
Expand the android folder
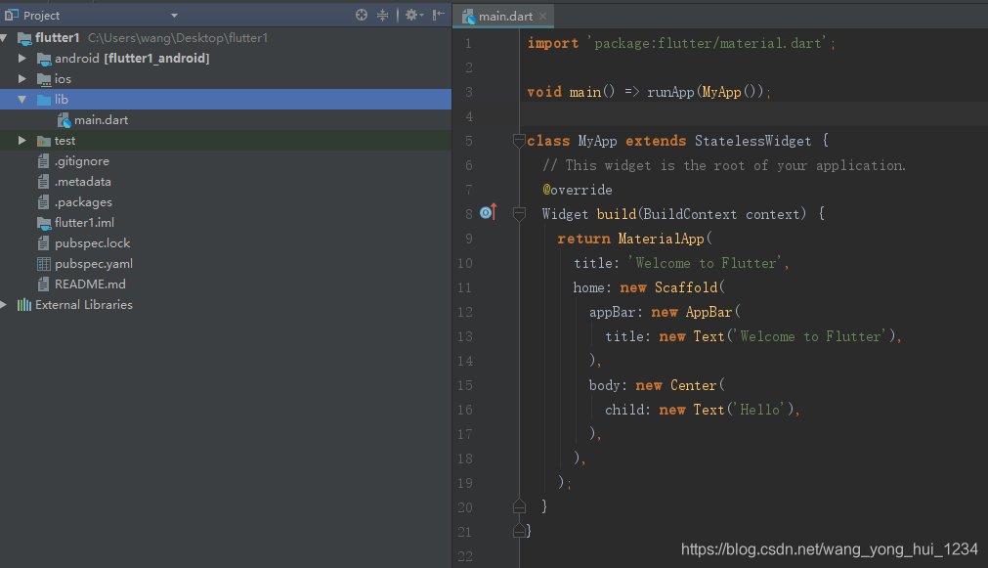[22, 58]
